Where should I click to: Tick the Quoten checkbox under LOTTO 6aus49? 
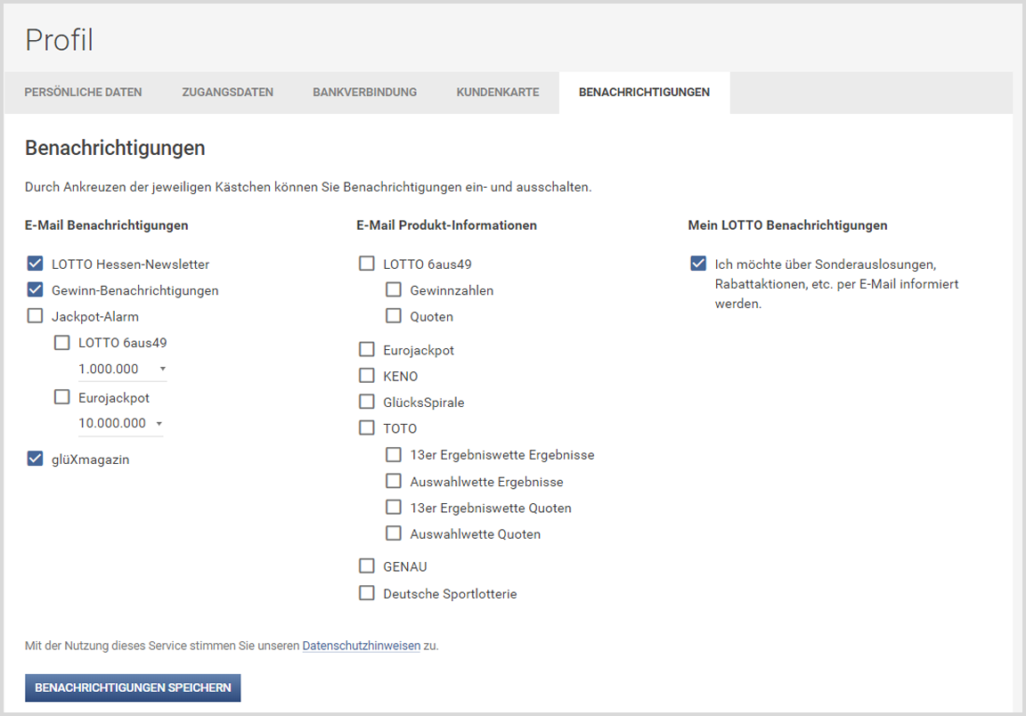pyautogui.click(x=394, y=315)
